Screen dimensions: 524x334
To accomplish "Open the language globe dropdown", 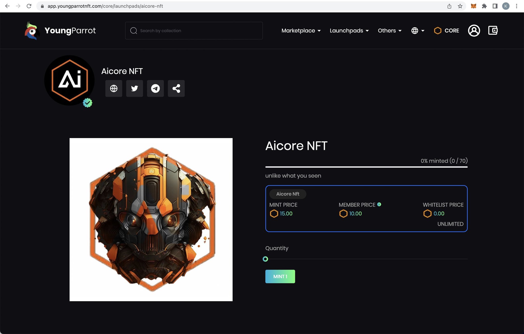I will click(x=418, y=30).
